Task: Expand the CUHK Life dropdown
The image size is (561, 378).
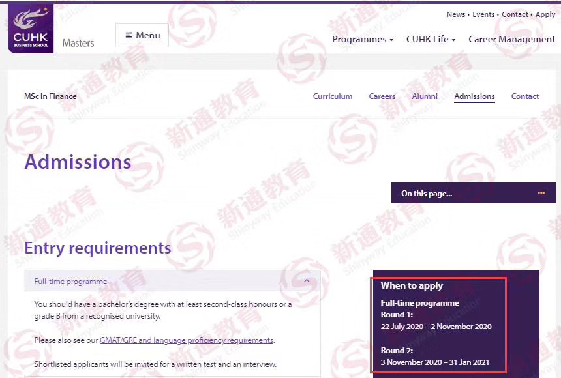Action: (431, 39)
